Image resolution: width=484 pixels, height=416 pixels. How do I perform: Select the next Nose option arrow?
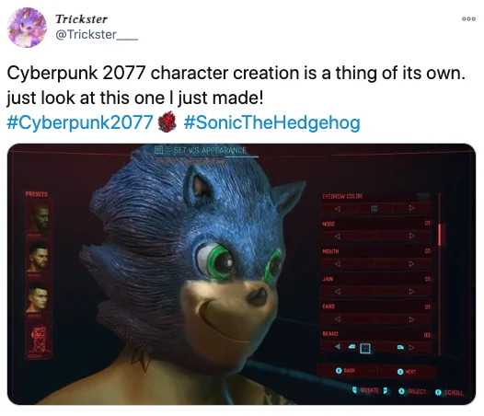[411, 236]
